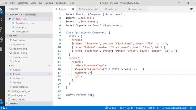Click the '<AddHero />' code on line 17

tap(83, 73)
